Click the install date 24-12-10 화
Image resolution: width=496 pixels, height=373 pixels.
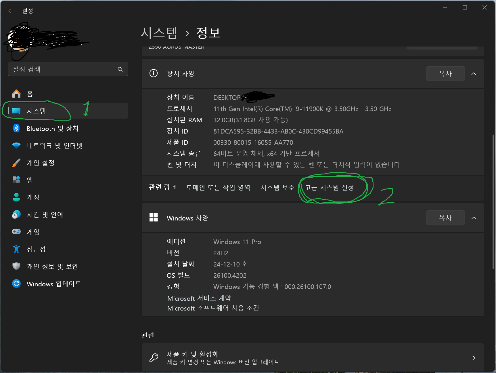231,264
